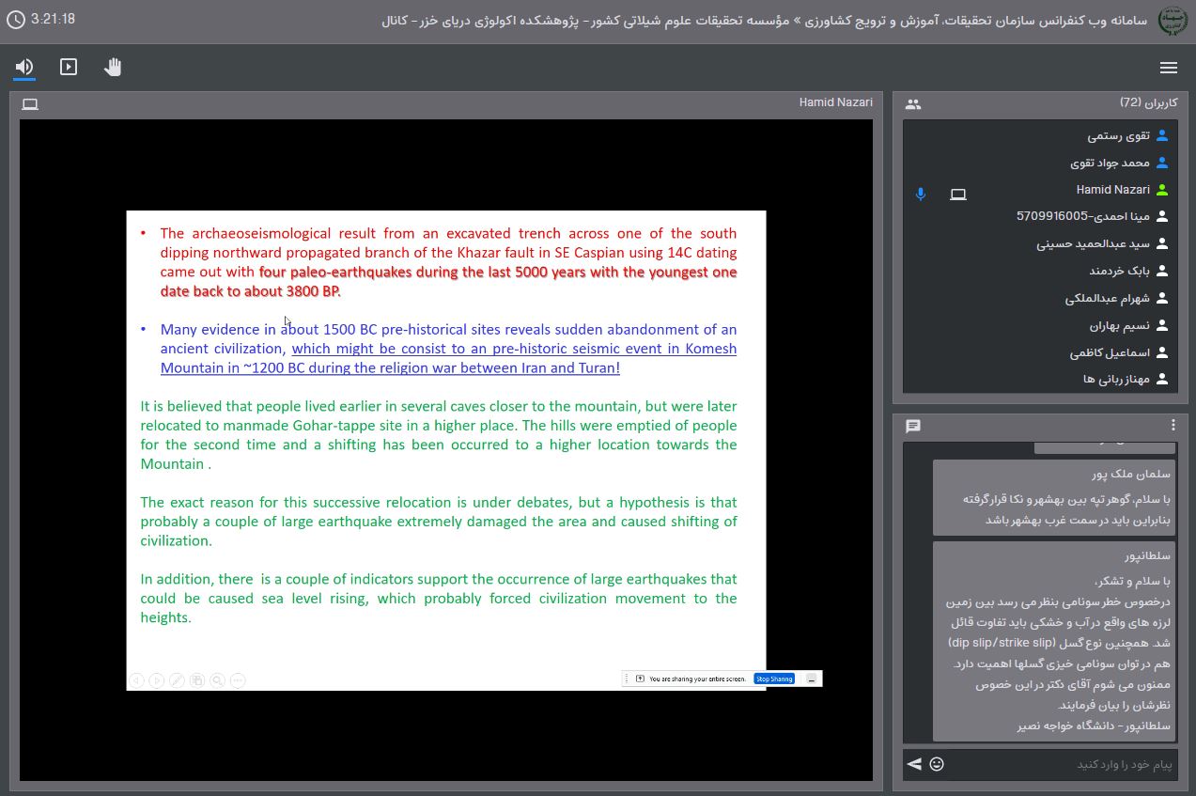The height and width of the screenshot is (796, 1196).
Task: Select user نسیم بهاران
Action: coord(1041,325)
